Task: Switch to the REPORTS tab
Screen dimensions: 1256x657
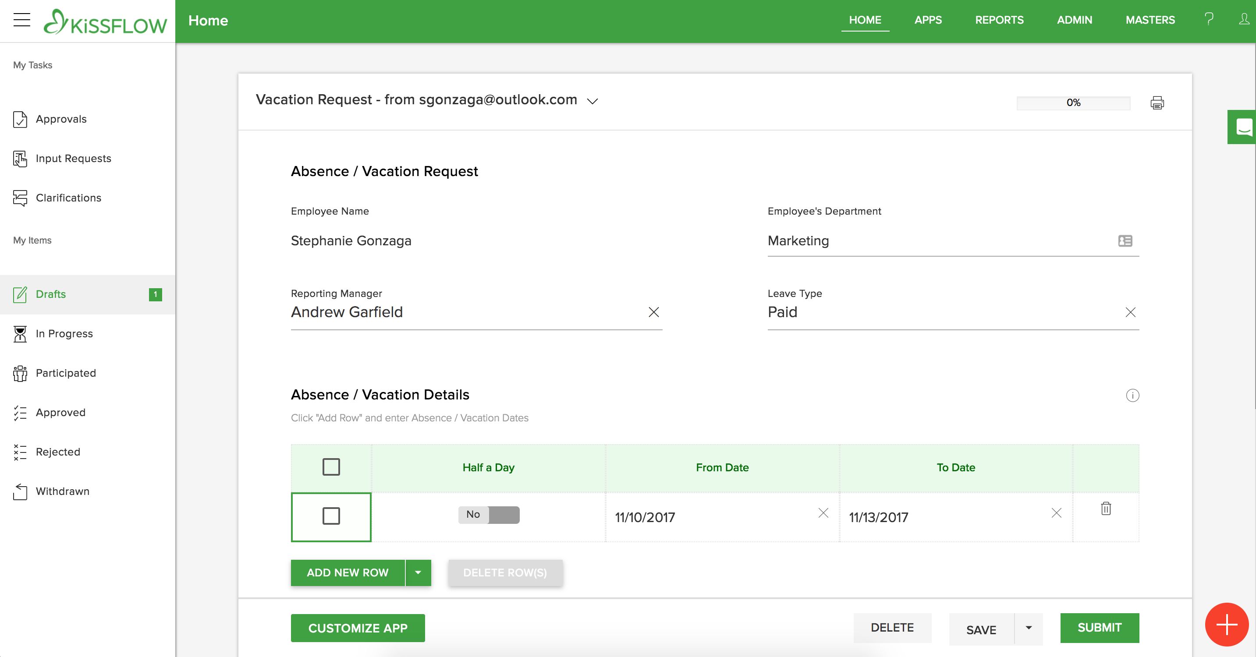Action: [999, 20]
